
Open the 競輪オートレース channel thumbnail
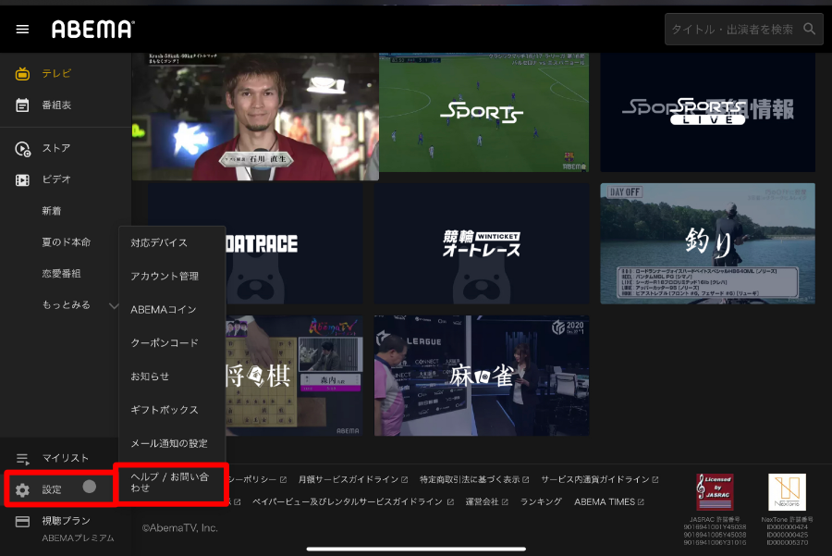[482, 243]
